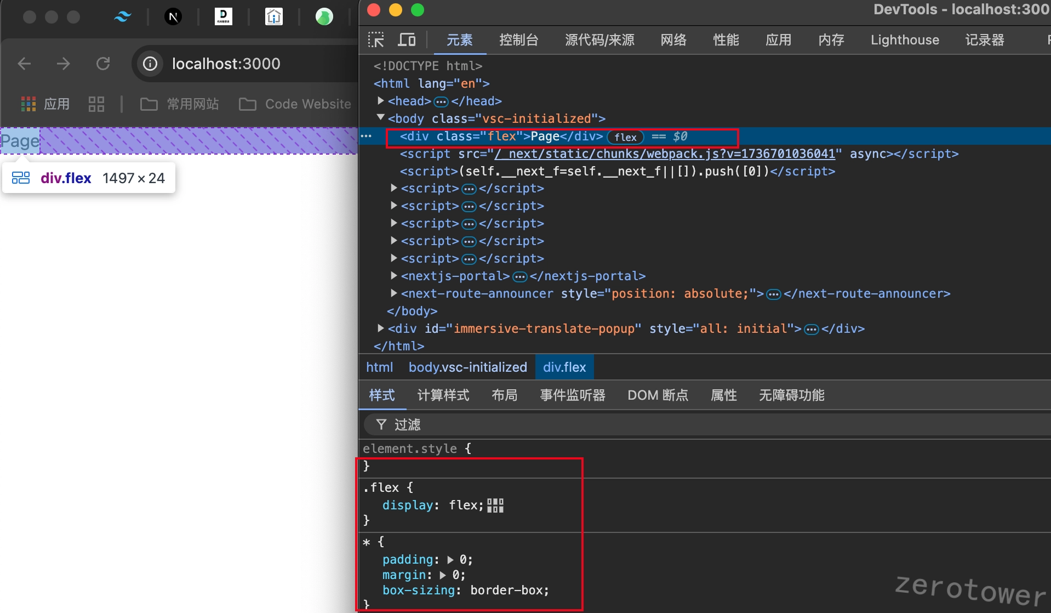Open the tab groups grid icon
The width and height of the screenshot is (1051, 613).
click(x=96, y=104)
